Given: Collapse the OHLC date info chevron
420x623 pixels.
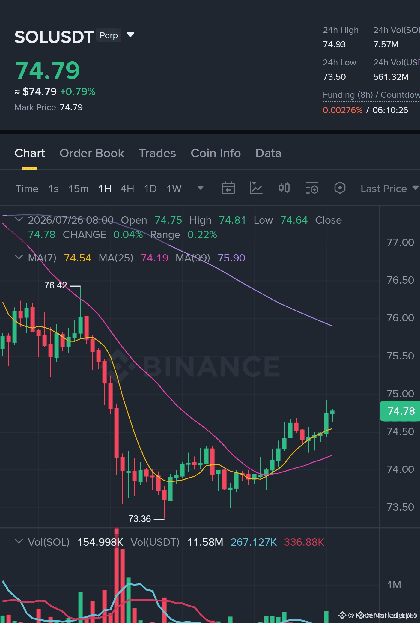Looking at the screenshot, I should coord(19,219).
